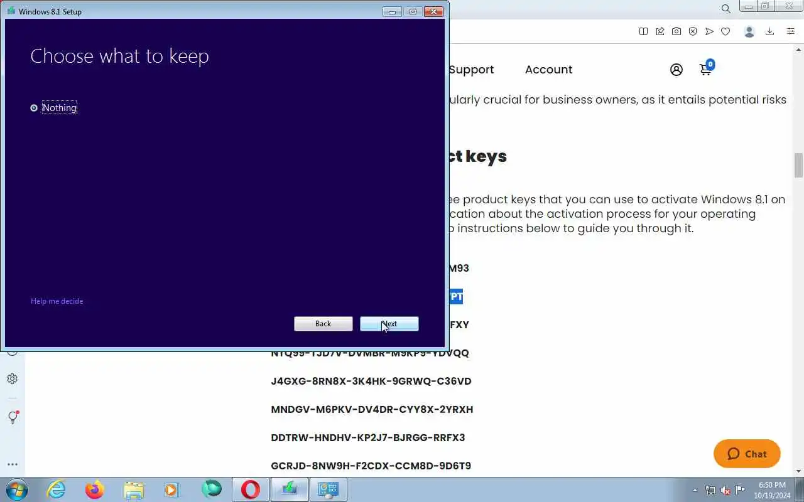804x502 pixels.
Task: Go Back in Windows 8.1 Setup
Action: (323, 324)
